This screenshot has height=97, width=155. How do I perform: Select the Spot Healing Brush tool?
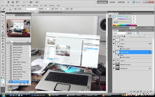[3, 33]
